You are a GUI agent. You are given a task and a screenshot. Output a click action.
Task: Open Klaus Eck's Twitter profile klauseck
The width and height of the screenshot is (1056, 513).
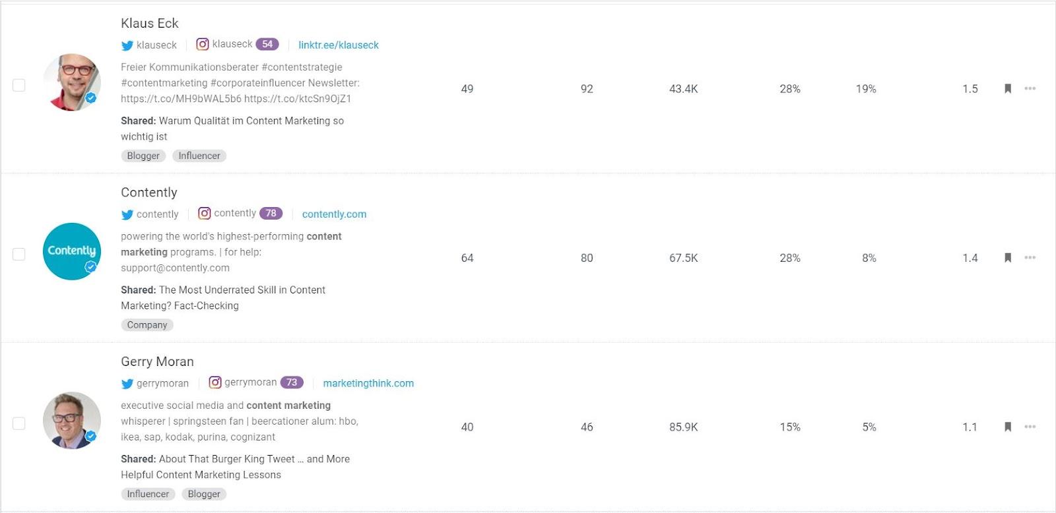coord(156,45)
